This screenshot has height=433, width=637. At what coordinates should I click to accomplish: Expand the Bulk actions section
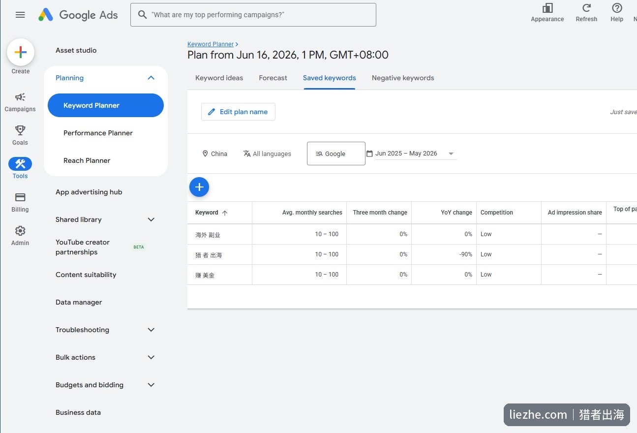click(151, 357)
